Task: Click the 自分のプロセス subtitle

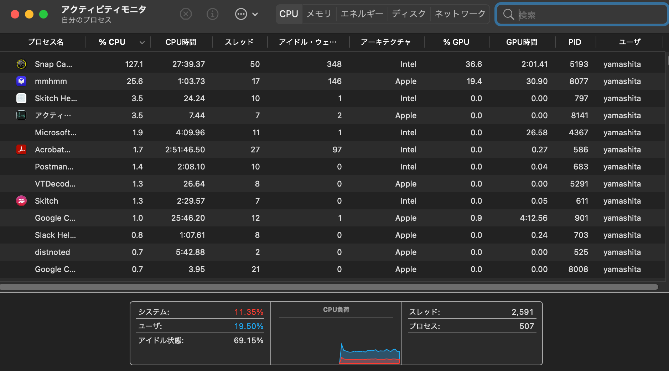Action: [87, 20]
